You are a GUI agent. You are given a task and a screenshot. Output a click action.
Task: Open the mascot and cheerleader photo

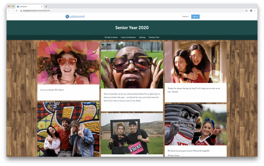tap(195, 125)
